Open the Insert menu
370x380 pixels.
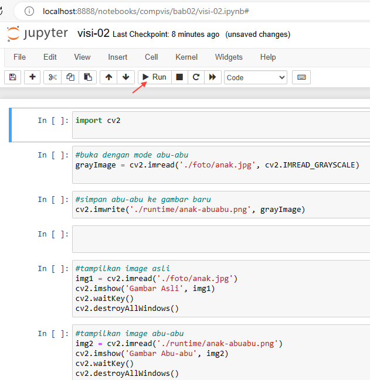pyautogui.click(x=118, y=57)
